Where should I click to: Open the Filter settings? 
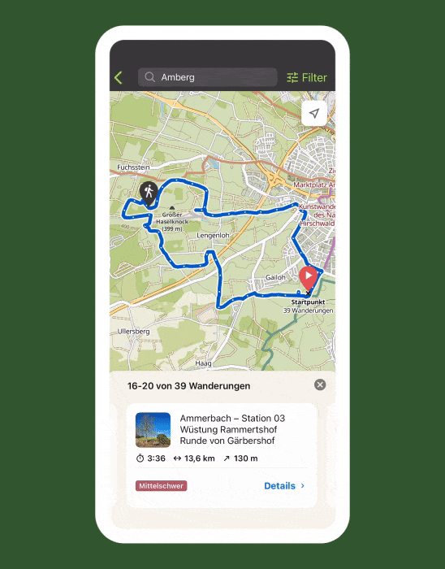[x=307, y=77]
